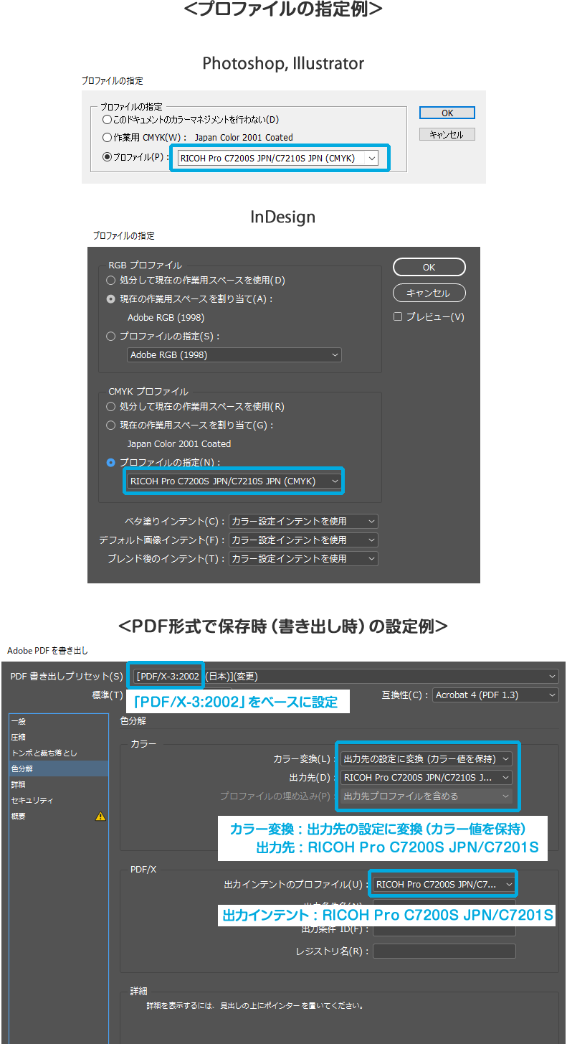The height and width of the screenshot is (1044, 567).
Task: Select 詳細 in the PDF export sidebar
Action: (59, 784)
